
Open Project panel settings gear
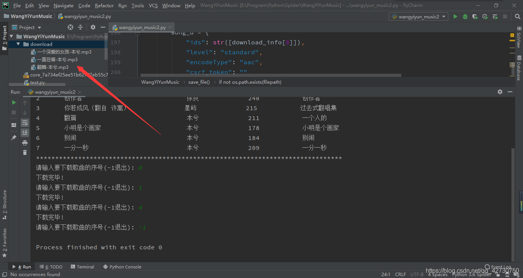click(x=93, y=27)
